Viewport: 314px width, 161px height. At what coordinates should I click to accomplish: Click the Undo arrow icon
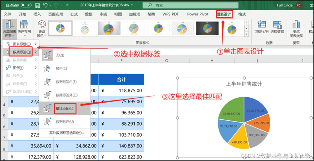pos(45,5)
